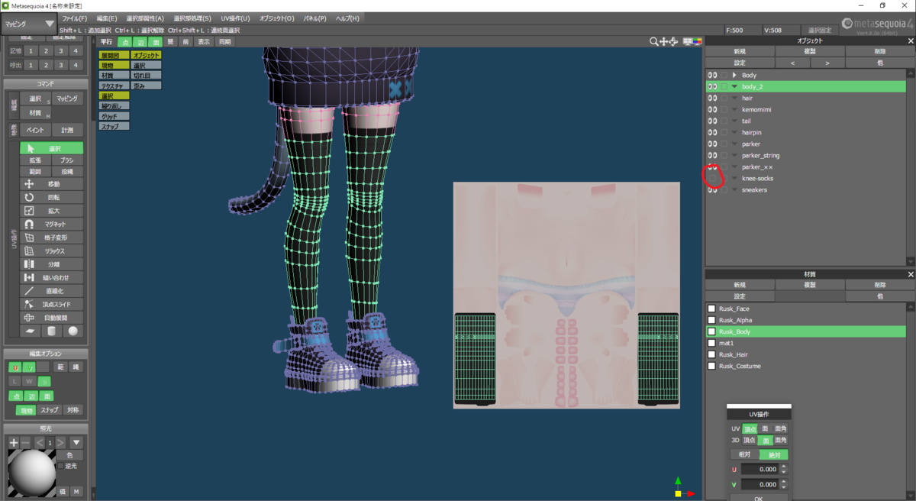
Task: Click the viewport rotate view icon
Action: point(674,42)
